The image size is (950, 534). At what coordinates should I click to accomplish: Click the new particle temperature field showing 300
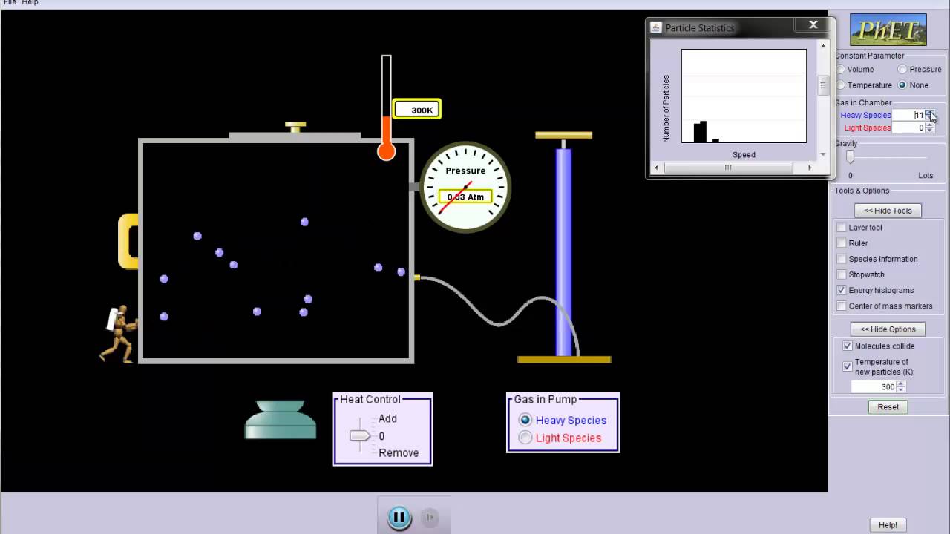[x=874, y=386]
